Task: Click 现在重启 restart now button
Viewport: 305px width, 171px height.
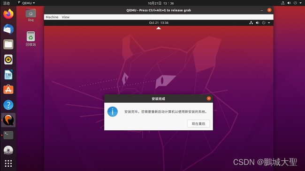Action: (x=198, y=123)
